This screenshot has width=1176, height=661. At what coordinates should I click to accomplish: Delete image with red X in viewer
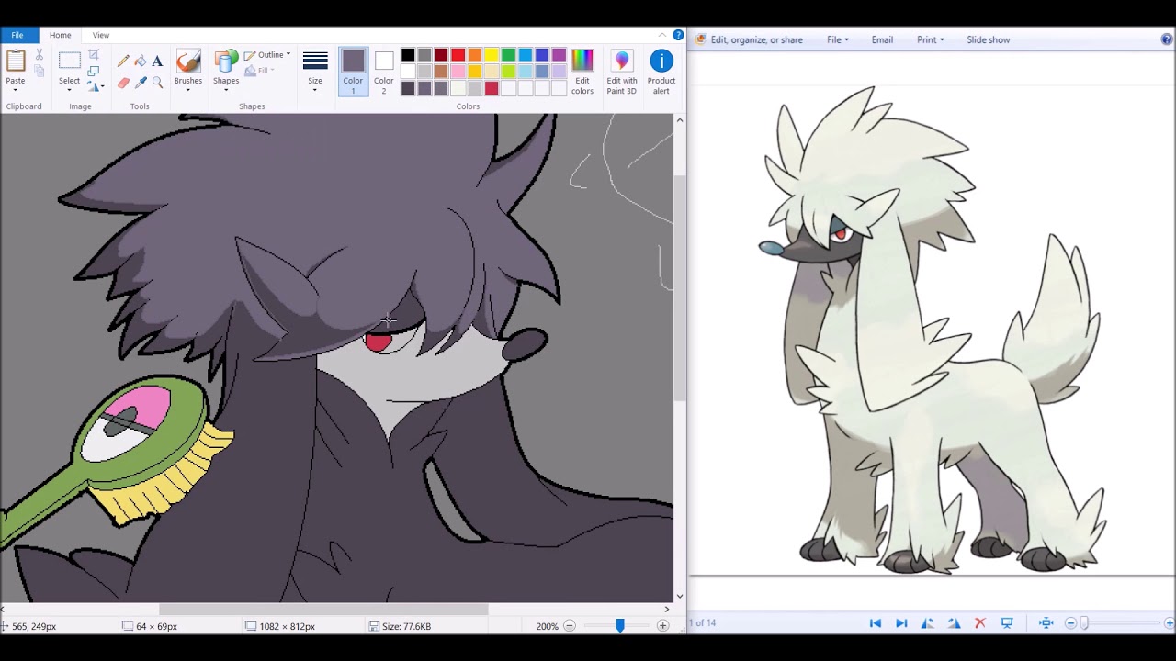point(980,623)
